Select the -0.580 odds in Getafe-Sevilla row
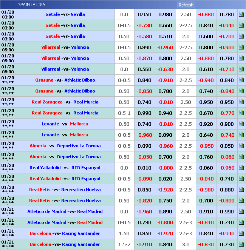The height and width of the screenshot is (250, 246). (144, 37)
